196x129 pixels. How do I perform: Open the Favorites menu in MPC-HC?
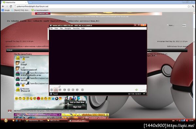[76, 28]
